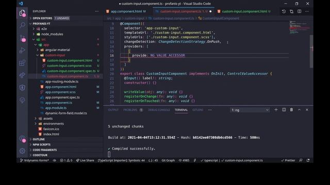
Task: Collapse the PROFANIS-YT project root
Action: point(65,24)
